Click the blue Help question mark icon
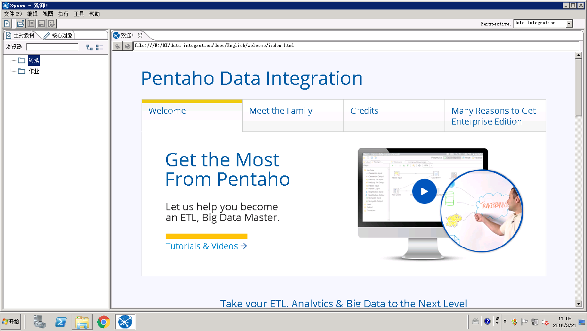The height and width of the screenshot is (331, 587). coord(487,322)
